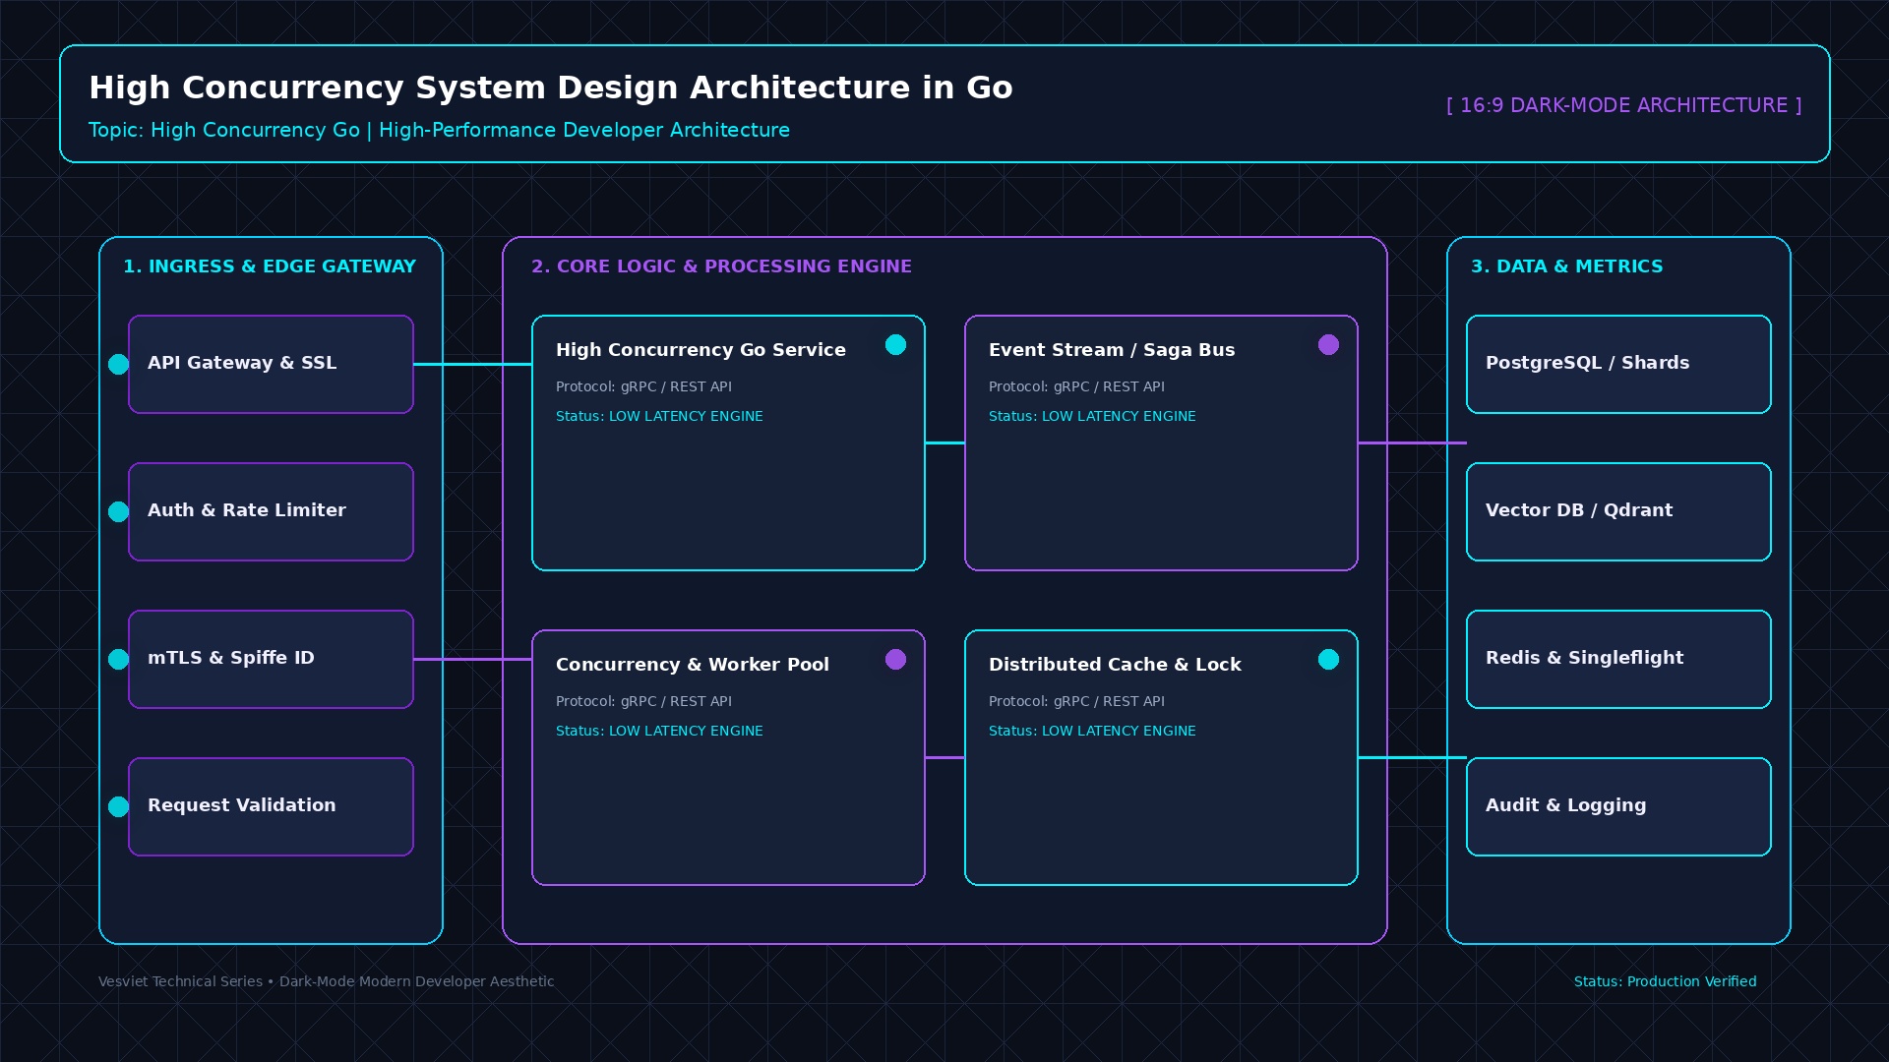Click the purple status dot in Concurrency & Worker Pool card
The width and height of the screenshot is (1889, 1062).
(x=895, y=659)
